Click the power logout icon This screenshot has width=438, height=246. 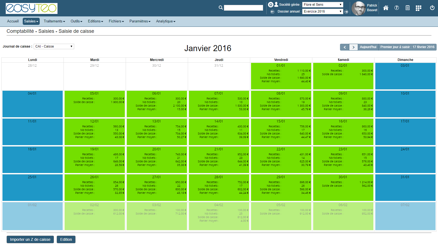click(432, 8)
